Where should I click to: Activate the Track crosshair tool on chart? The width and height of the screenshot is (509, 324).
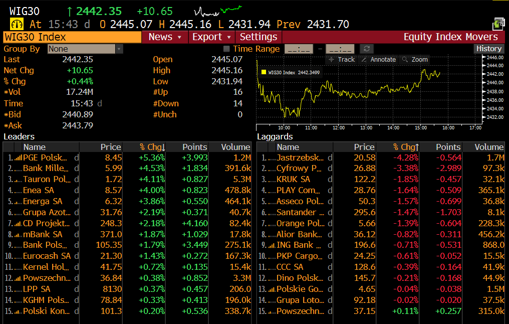341,60
